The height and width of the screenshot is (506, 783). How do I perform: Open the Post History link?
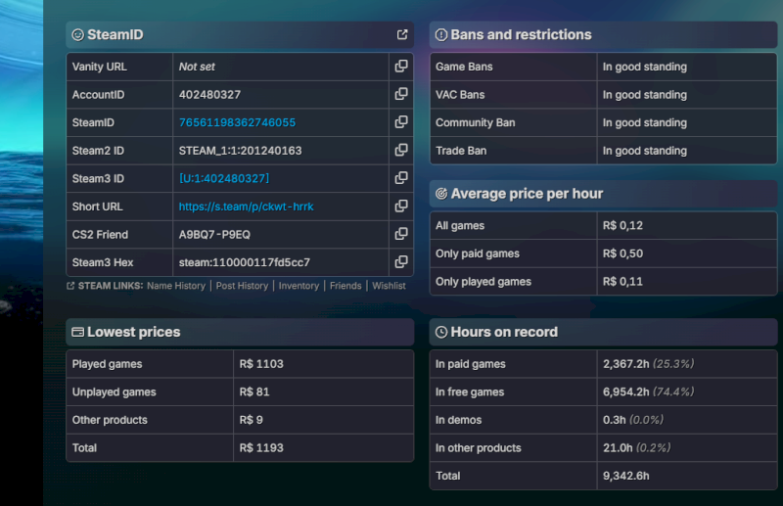(x=242, y=286)
